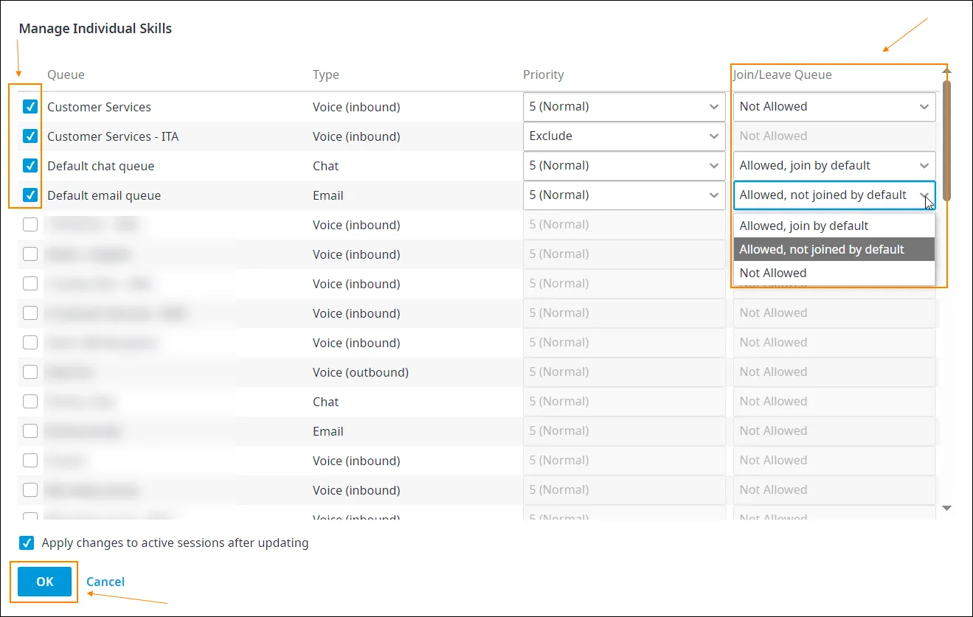
Task: Click the disabled Not Allowed field for Customer Services - ITA
Action: tap(834, 136)
